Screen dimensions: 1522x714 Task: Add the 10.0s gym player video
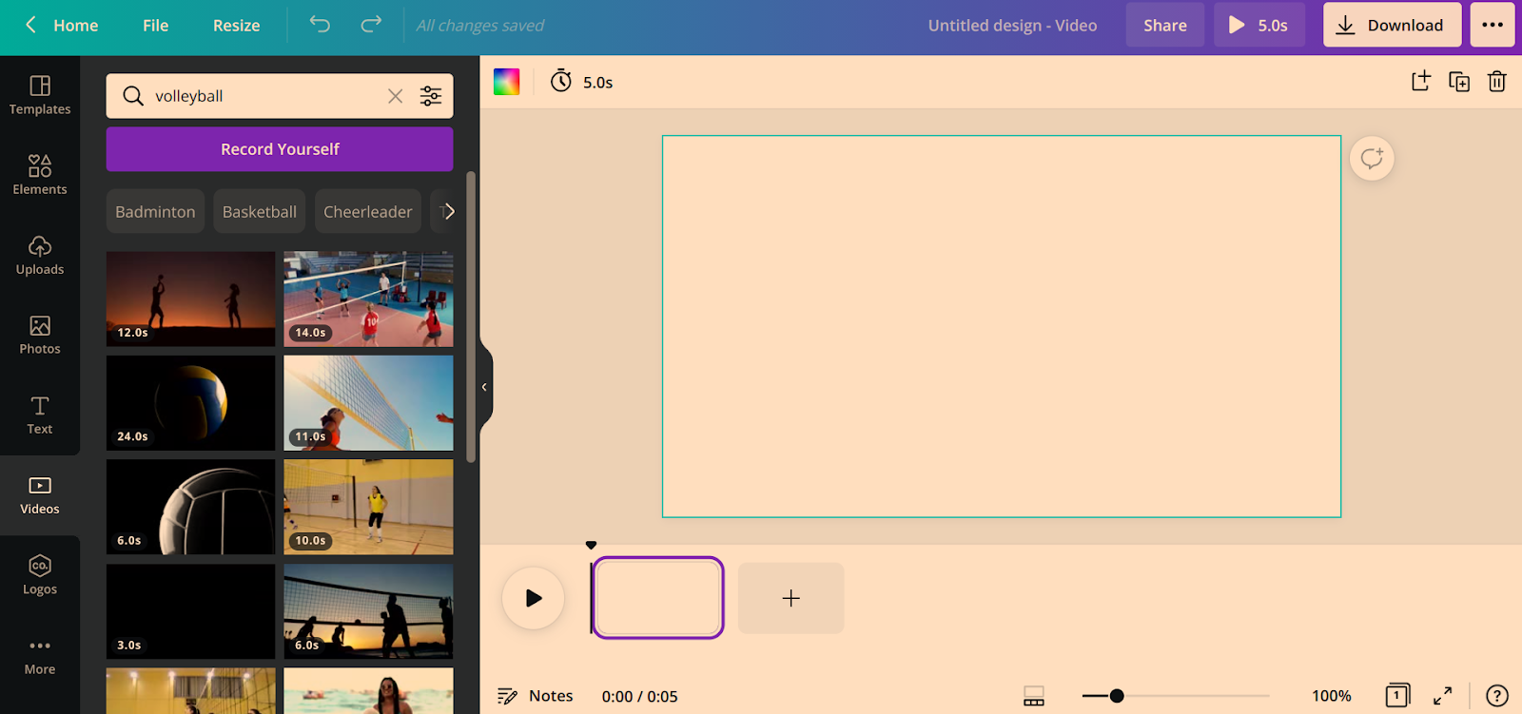(368, 507)
